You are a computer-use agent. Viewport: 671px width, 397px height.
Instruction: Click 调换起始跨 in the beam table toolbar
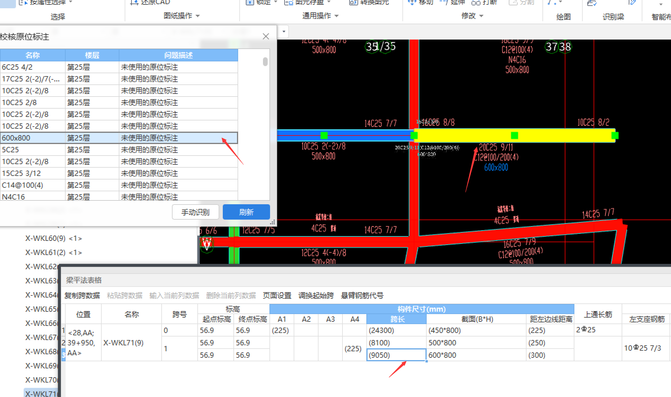click(316, 295)
